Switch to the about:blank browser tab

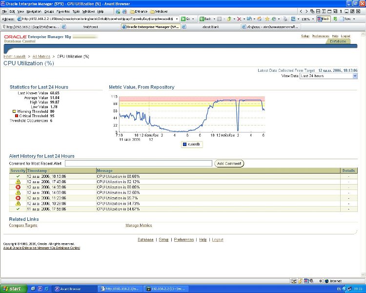click(211, 27)
